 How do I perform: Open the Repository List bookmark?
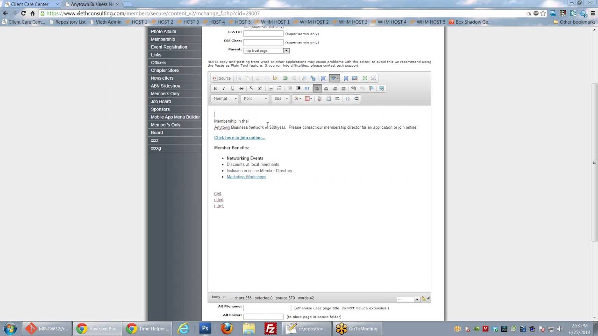click(x=67, y=22)
